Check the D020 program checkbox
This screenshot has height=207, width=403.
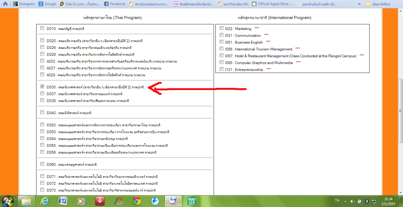pyautogui.click(x=42, y=40)
